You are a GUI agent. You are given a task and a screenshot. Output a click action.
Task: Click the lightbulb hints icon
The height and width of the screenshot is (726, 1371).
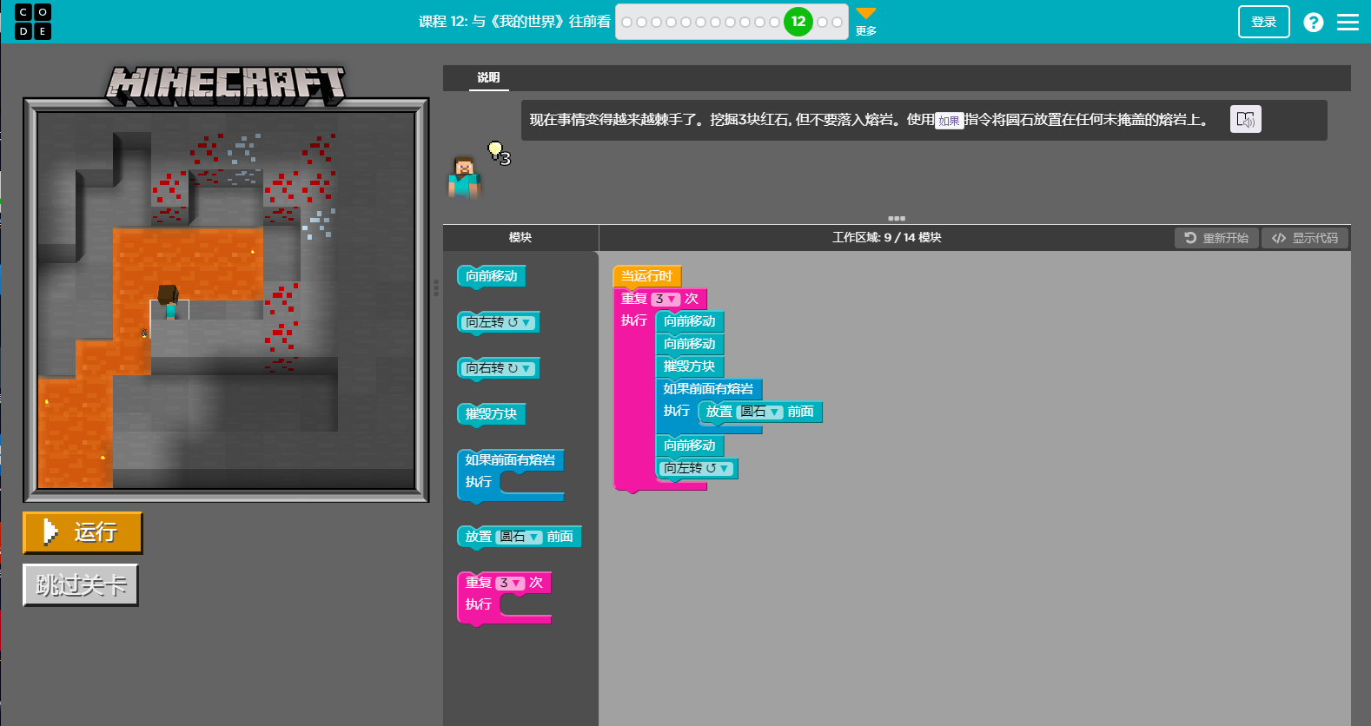pos(497,152)
